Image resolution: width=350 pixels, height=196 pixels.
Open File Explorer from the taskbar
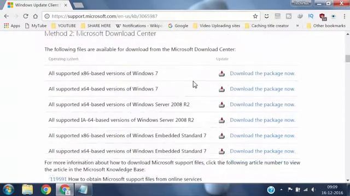(27, 189)
